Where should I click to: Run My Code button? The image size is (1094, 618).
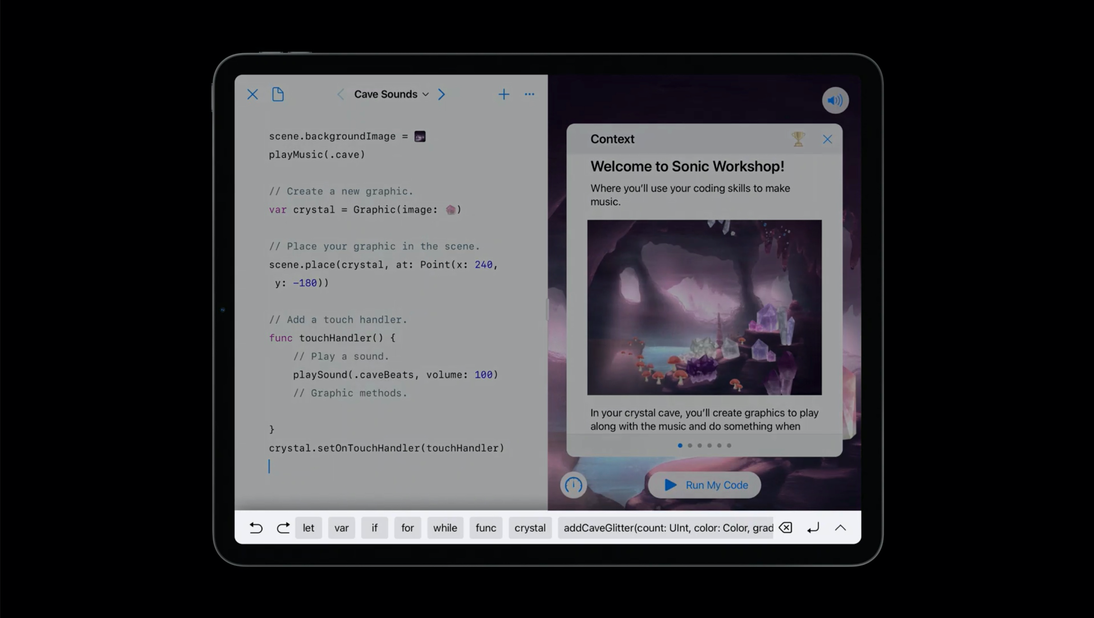704,485
